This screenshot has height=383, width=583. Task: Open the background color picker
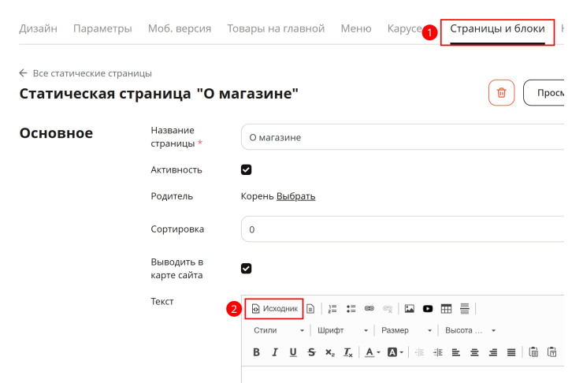395,352
